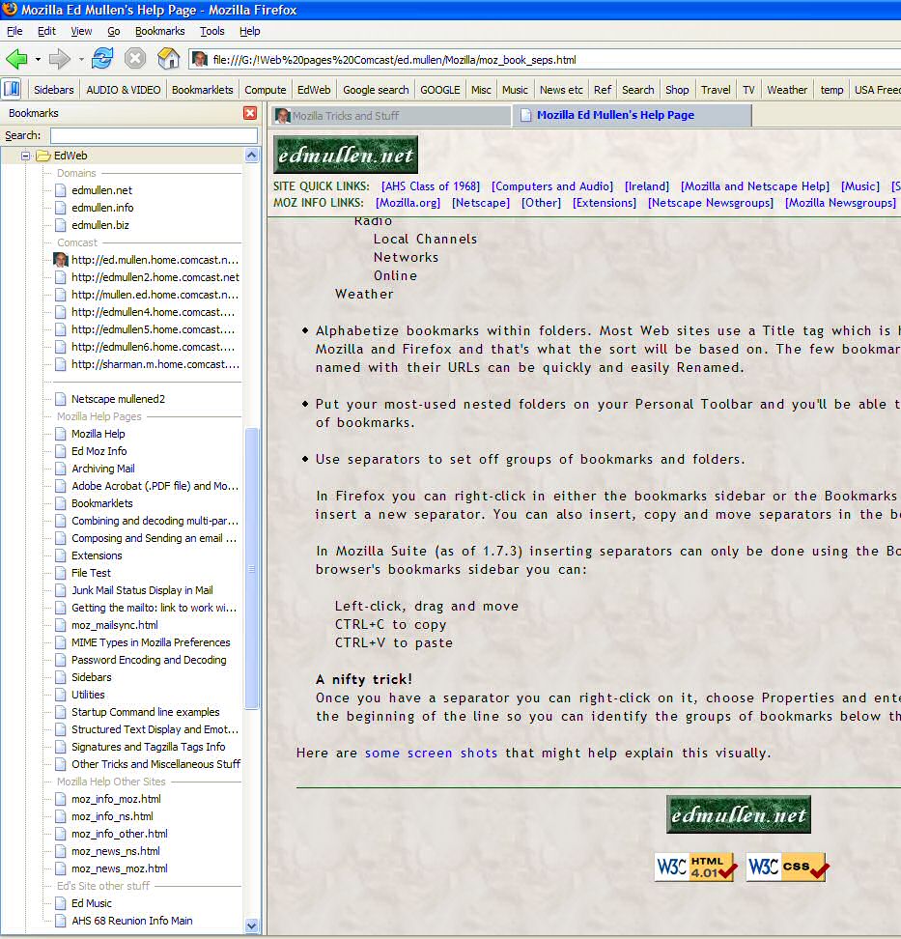Close the Bookmarks sidebar panel
The width and height of the screenshot is (901, 939).
click(x=250, y=114)
